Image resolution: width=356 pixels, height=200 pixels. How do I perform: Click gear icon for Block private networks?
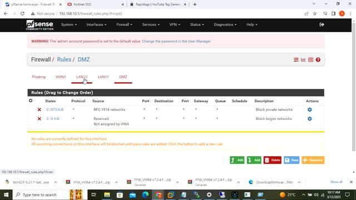310,110
